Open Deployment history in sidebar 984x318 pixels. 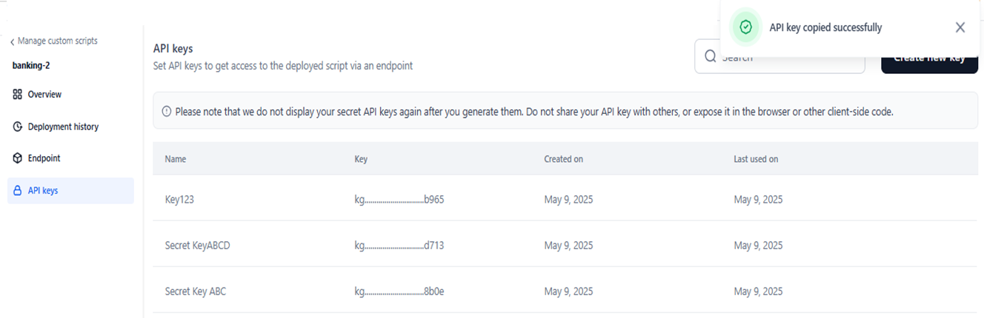coord(63,126)
